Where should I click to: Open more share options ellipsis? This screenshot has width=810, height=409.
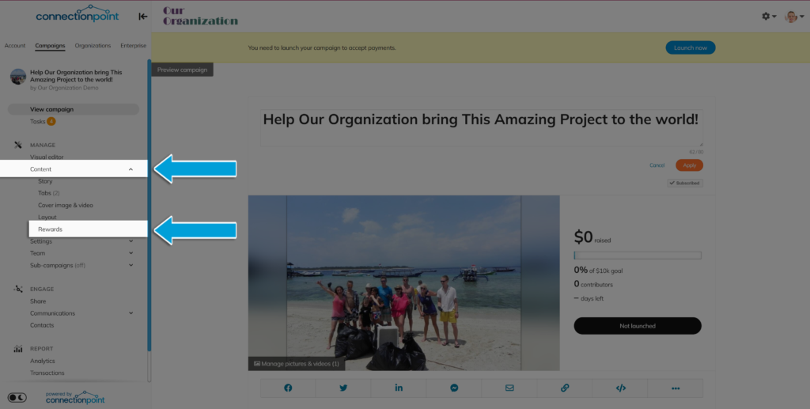[x=676, y=388]
